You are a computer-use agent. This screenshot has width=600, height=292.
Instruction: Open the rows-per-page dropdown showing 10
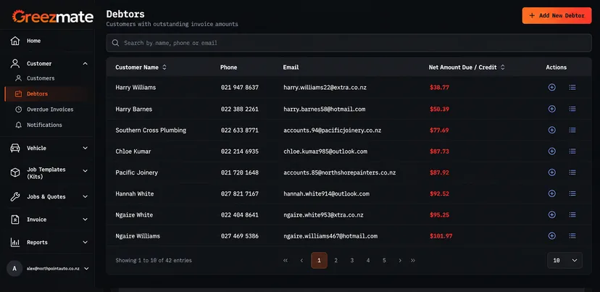tap(564, 260)
